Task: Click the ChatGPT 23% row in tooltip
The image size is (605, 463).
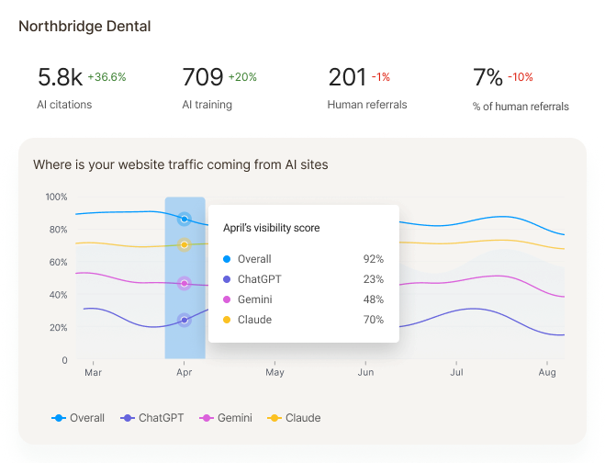Action: point(304,279)
